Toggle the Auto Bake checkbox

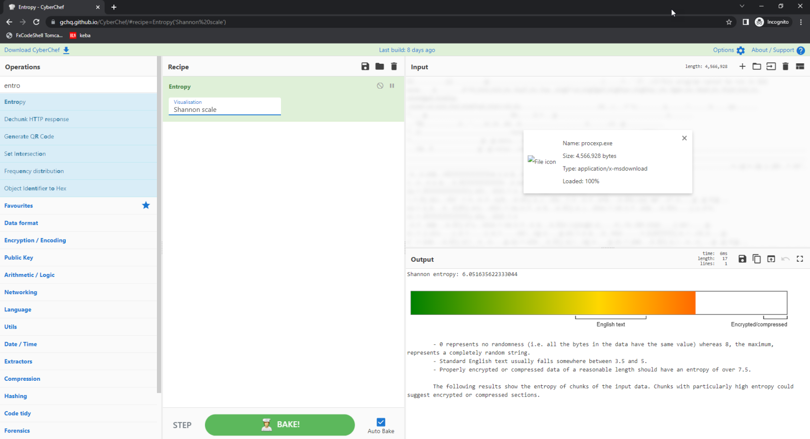click(381, 422)
